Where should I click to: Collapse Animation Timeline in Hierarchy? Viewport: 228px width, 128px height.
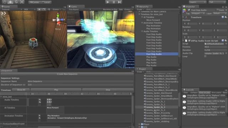(142, 23)
